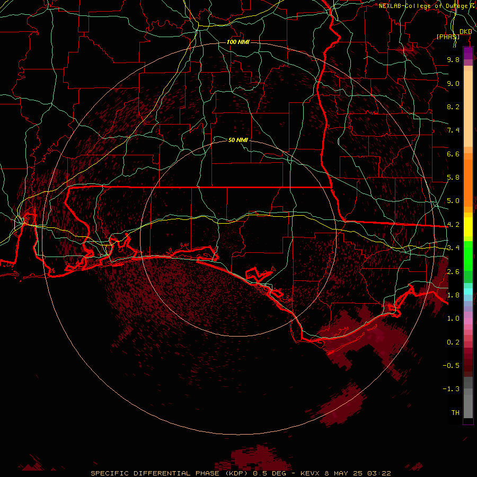The height and width of the screenshot is (477, 477).
Task: Click the 'KEVX' radar site identifier
Action: pyautogui.click(x=310, y=473)
